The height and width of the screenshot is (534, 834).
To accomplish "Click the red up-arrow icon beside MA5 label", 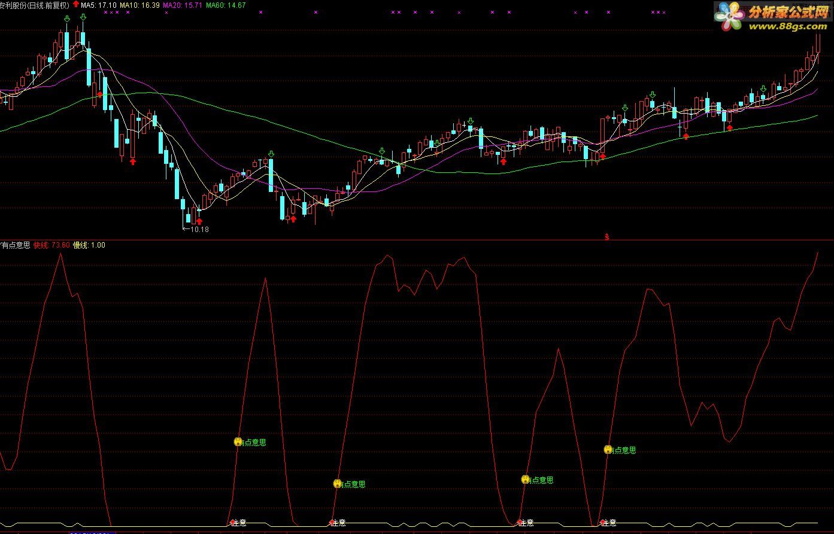I will tap(75, 4).
